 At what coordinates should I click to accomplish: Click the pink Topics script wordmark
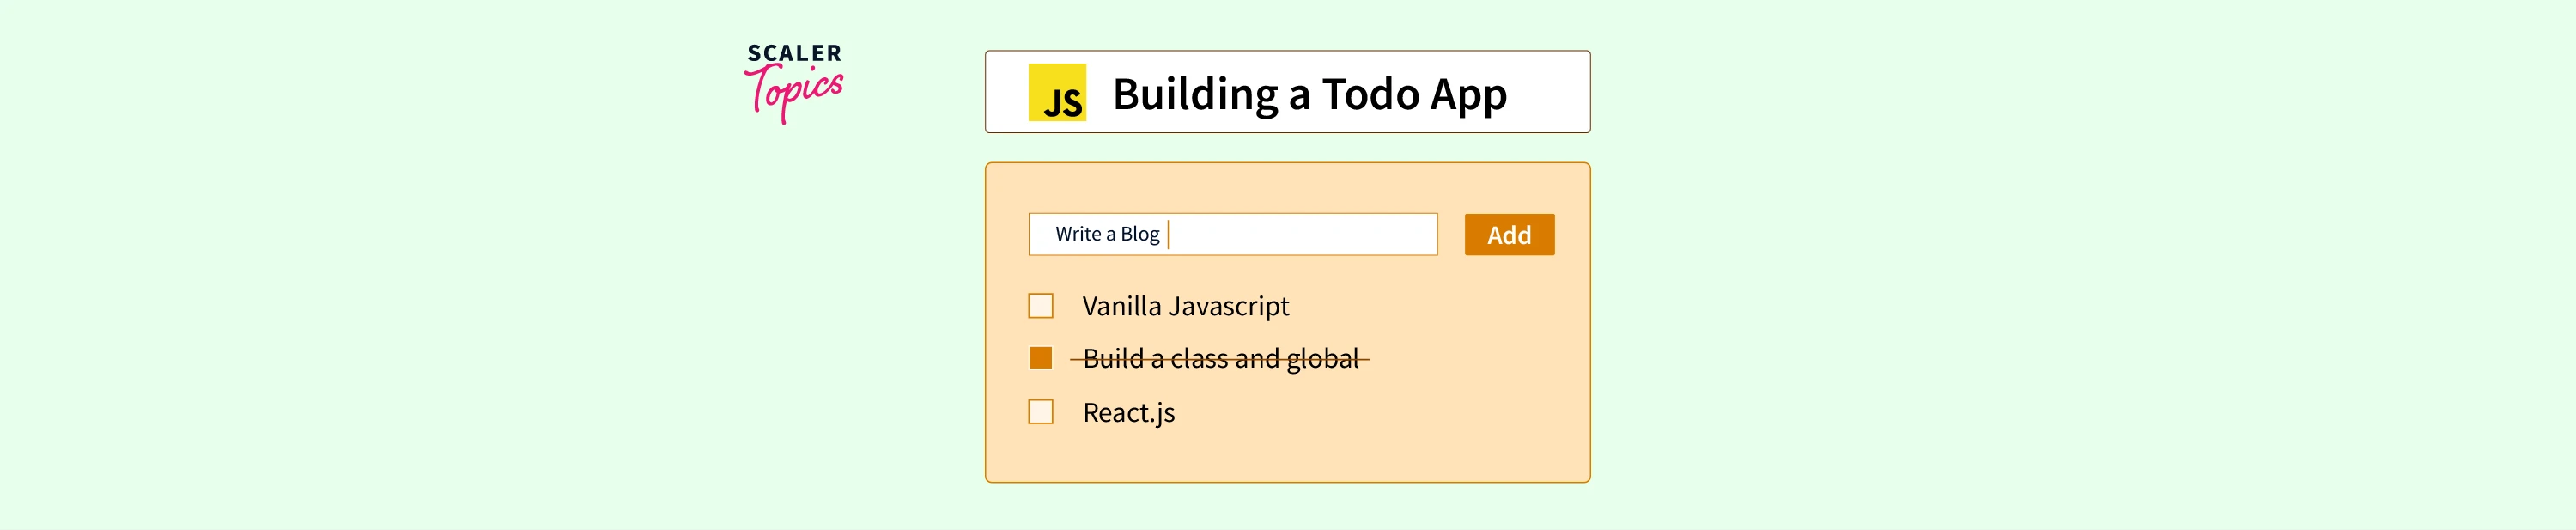[794, 93]
